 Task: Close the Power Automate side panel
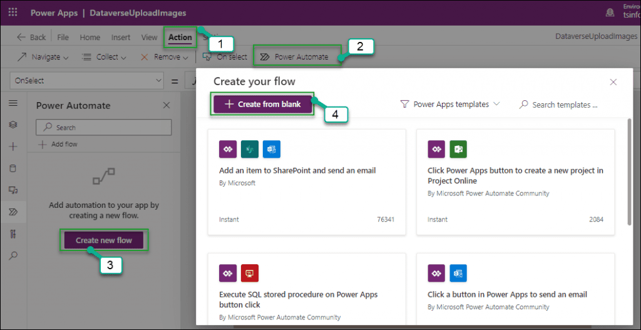click(167, 105)
